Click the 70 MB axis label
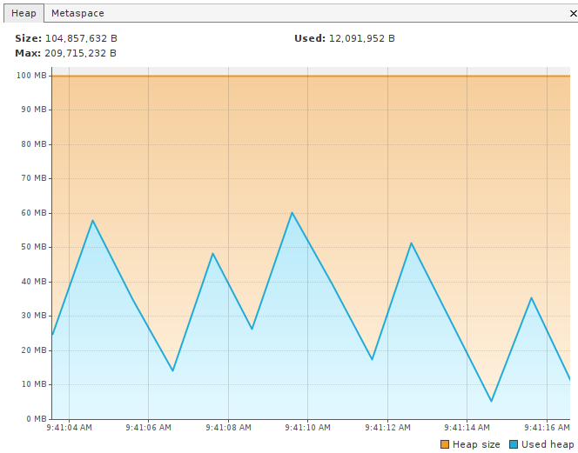This screenshot has width=578, height=453. tap(34, 178)
